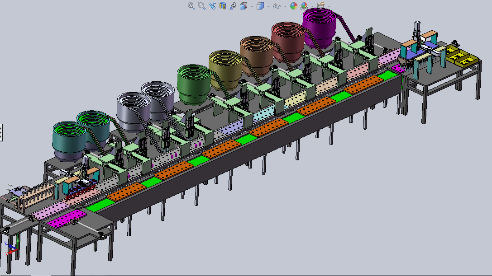Return to the Previous View
This screenshot has width=492, height=276.
212,5
